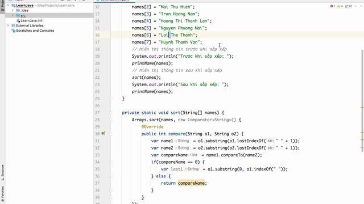Viewport: 364px width, 204px height.
Task: Click the green typo checkmark indicator
Action: click(x=348, y=6)
